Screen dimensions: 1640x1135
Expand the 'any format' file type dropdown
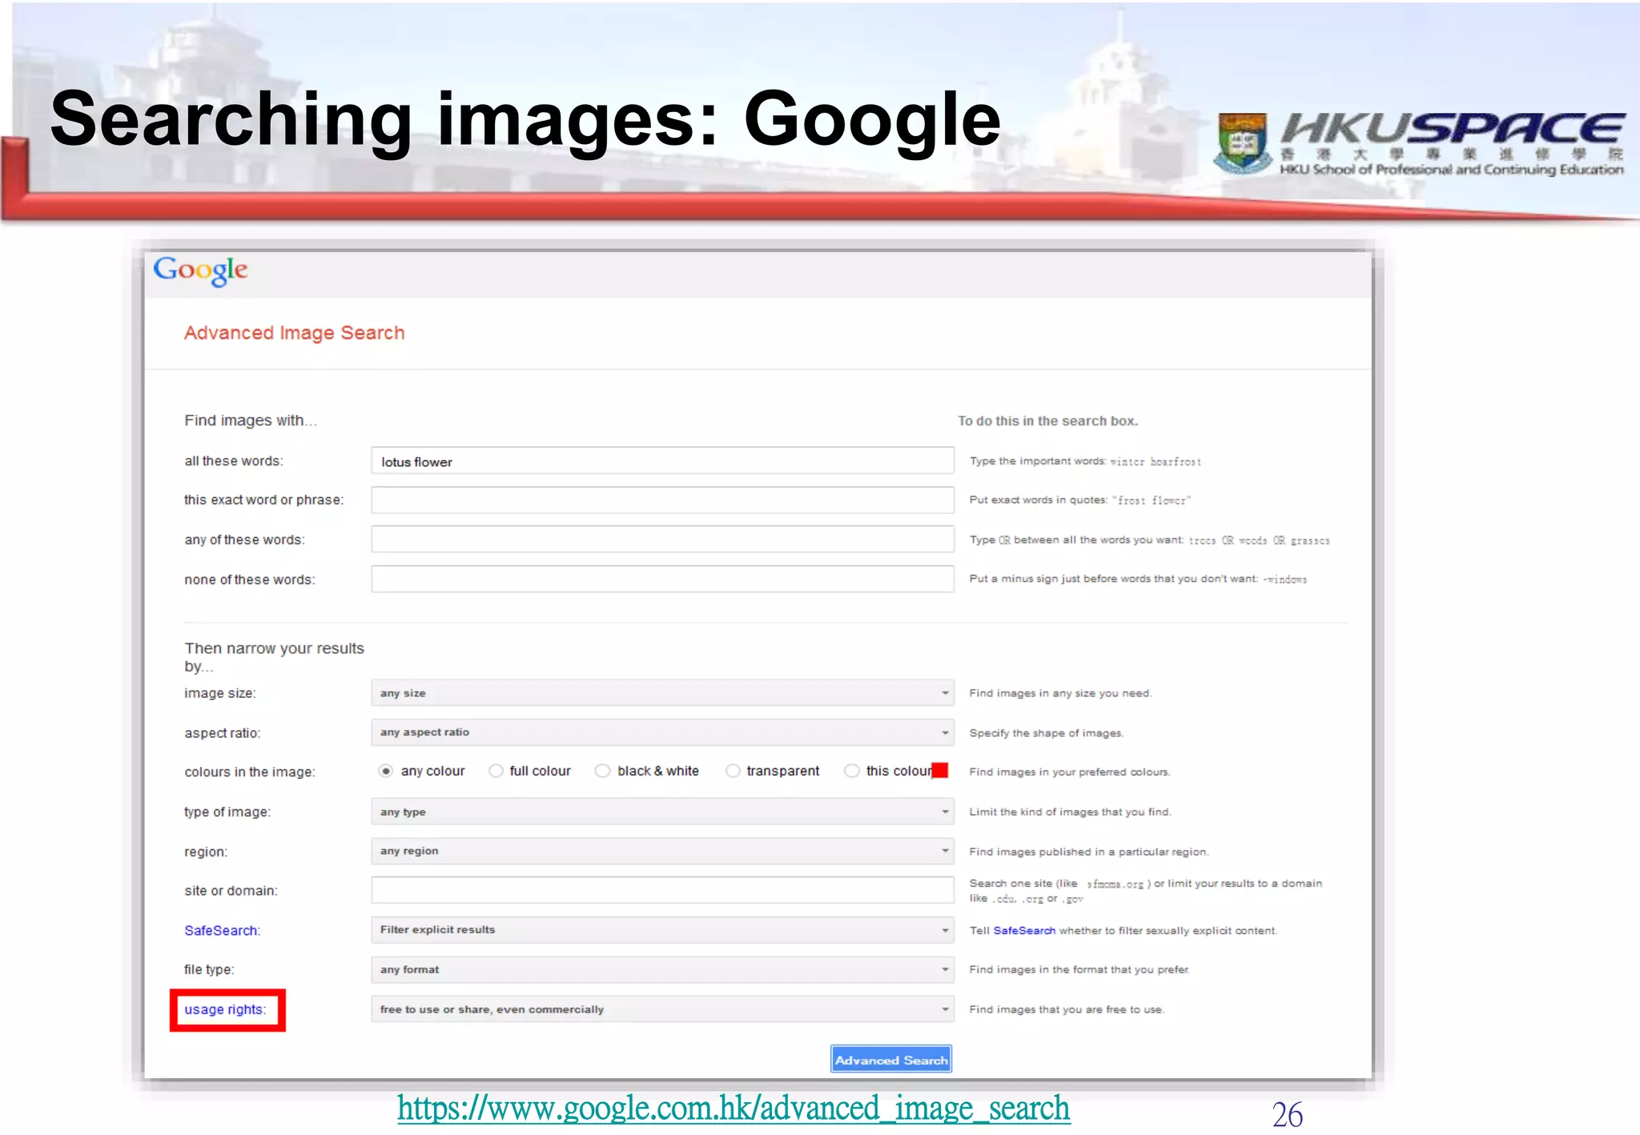[x=662, y=969]
